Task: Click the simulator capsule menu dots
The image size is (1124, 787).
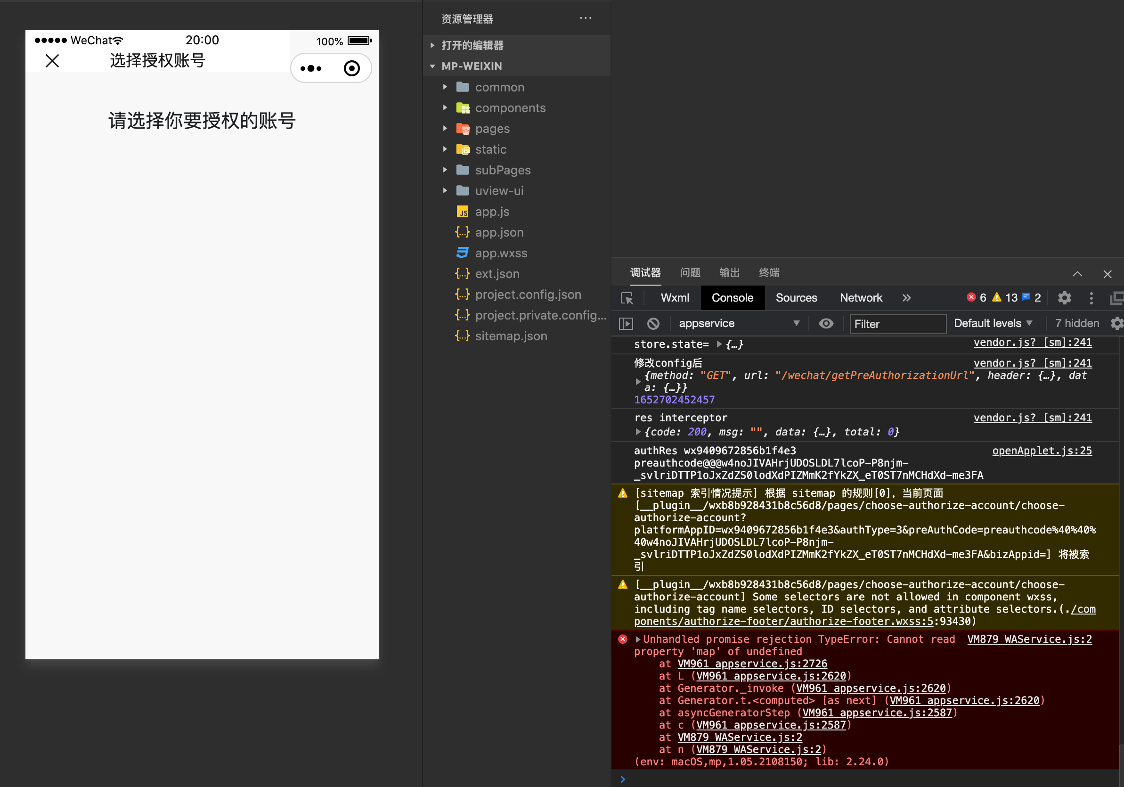Action: point(311,68)
